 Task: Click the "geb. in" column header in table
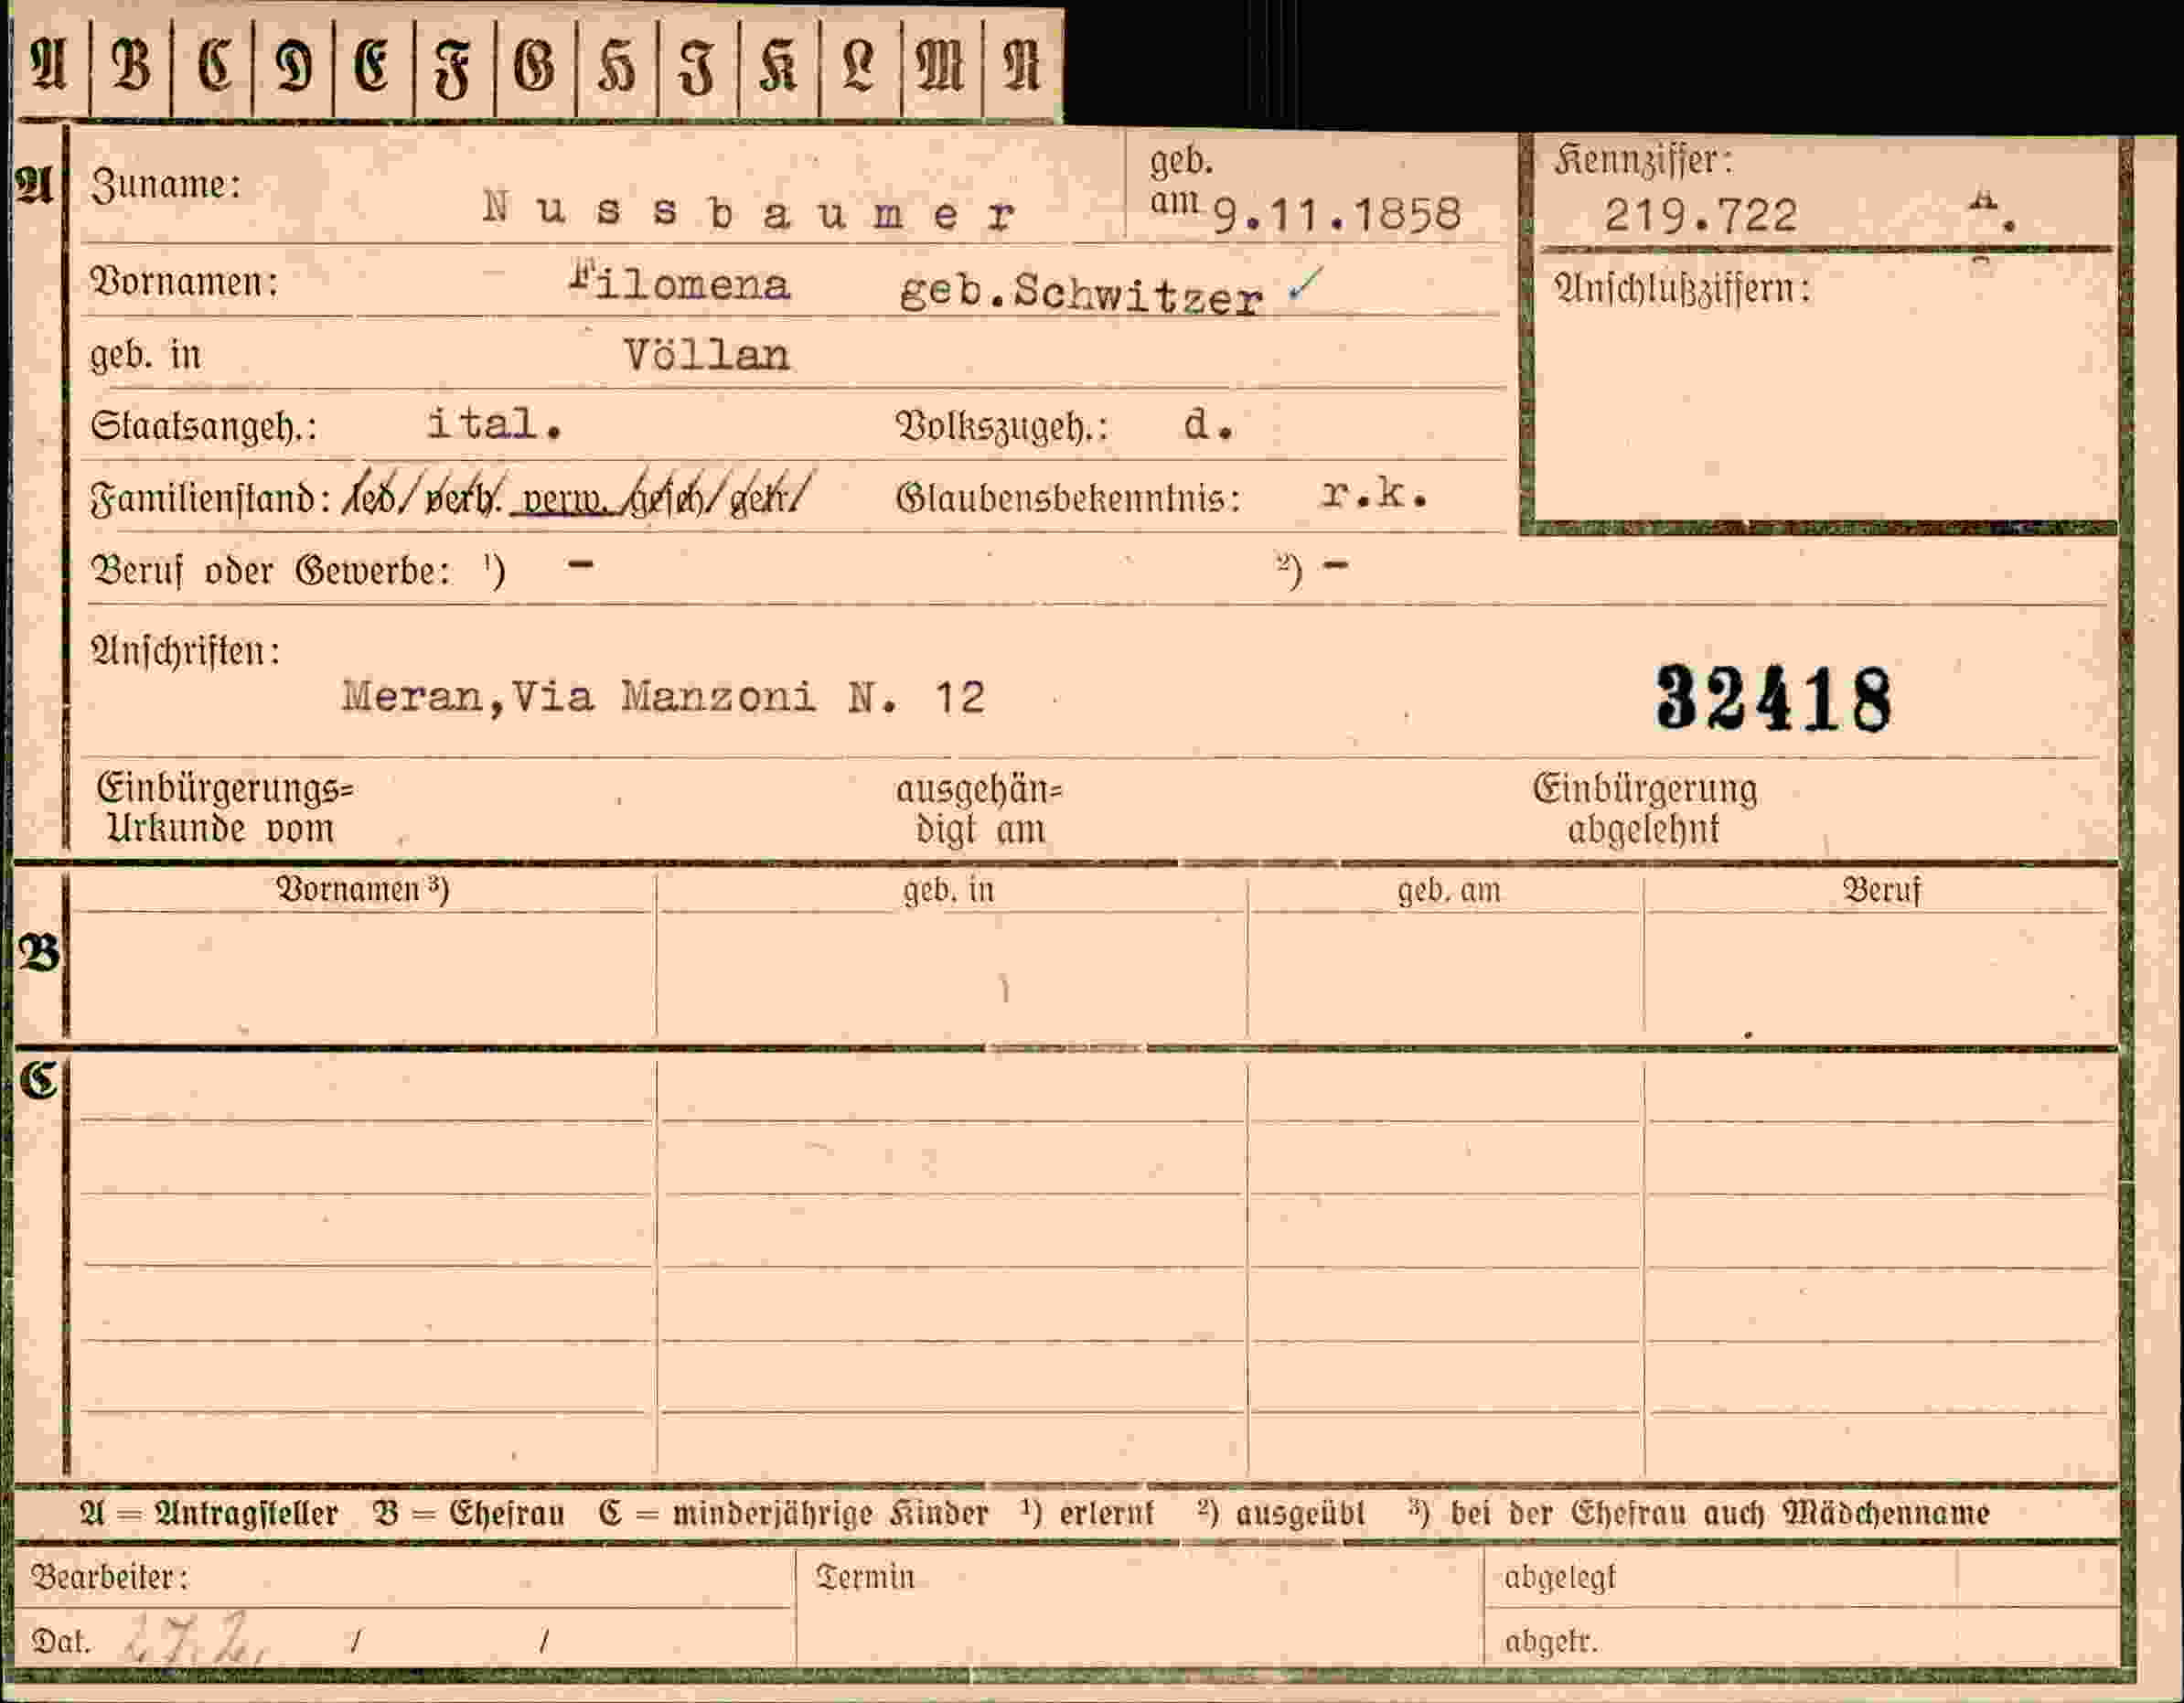949,890
